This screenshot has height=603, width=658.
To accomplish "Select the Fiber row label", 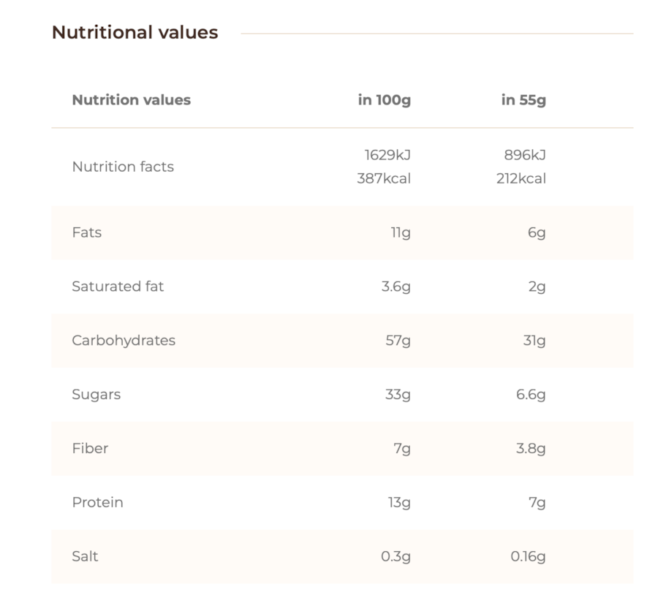I will click(x=90, y=448).
